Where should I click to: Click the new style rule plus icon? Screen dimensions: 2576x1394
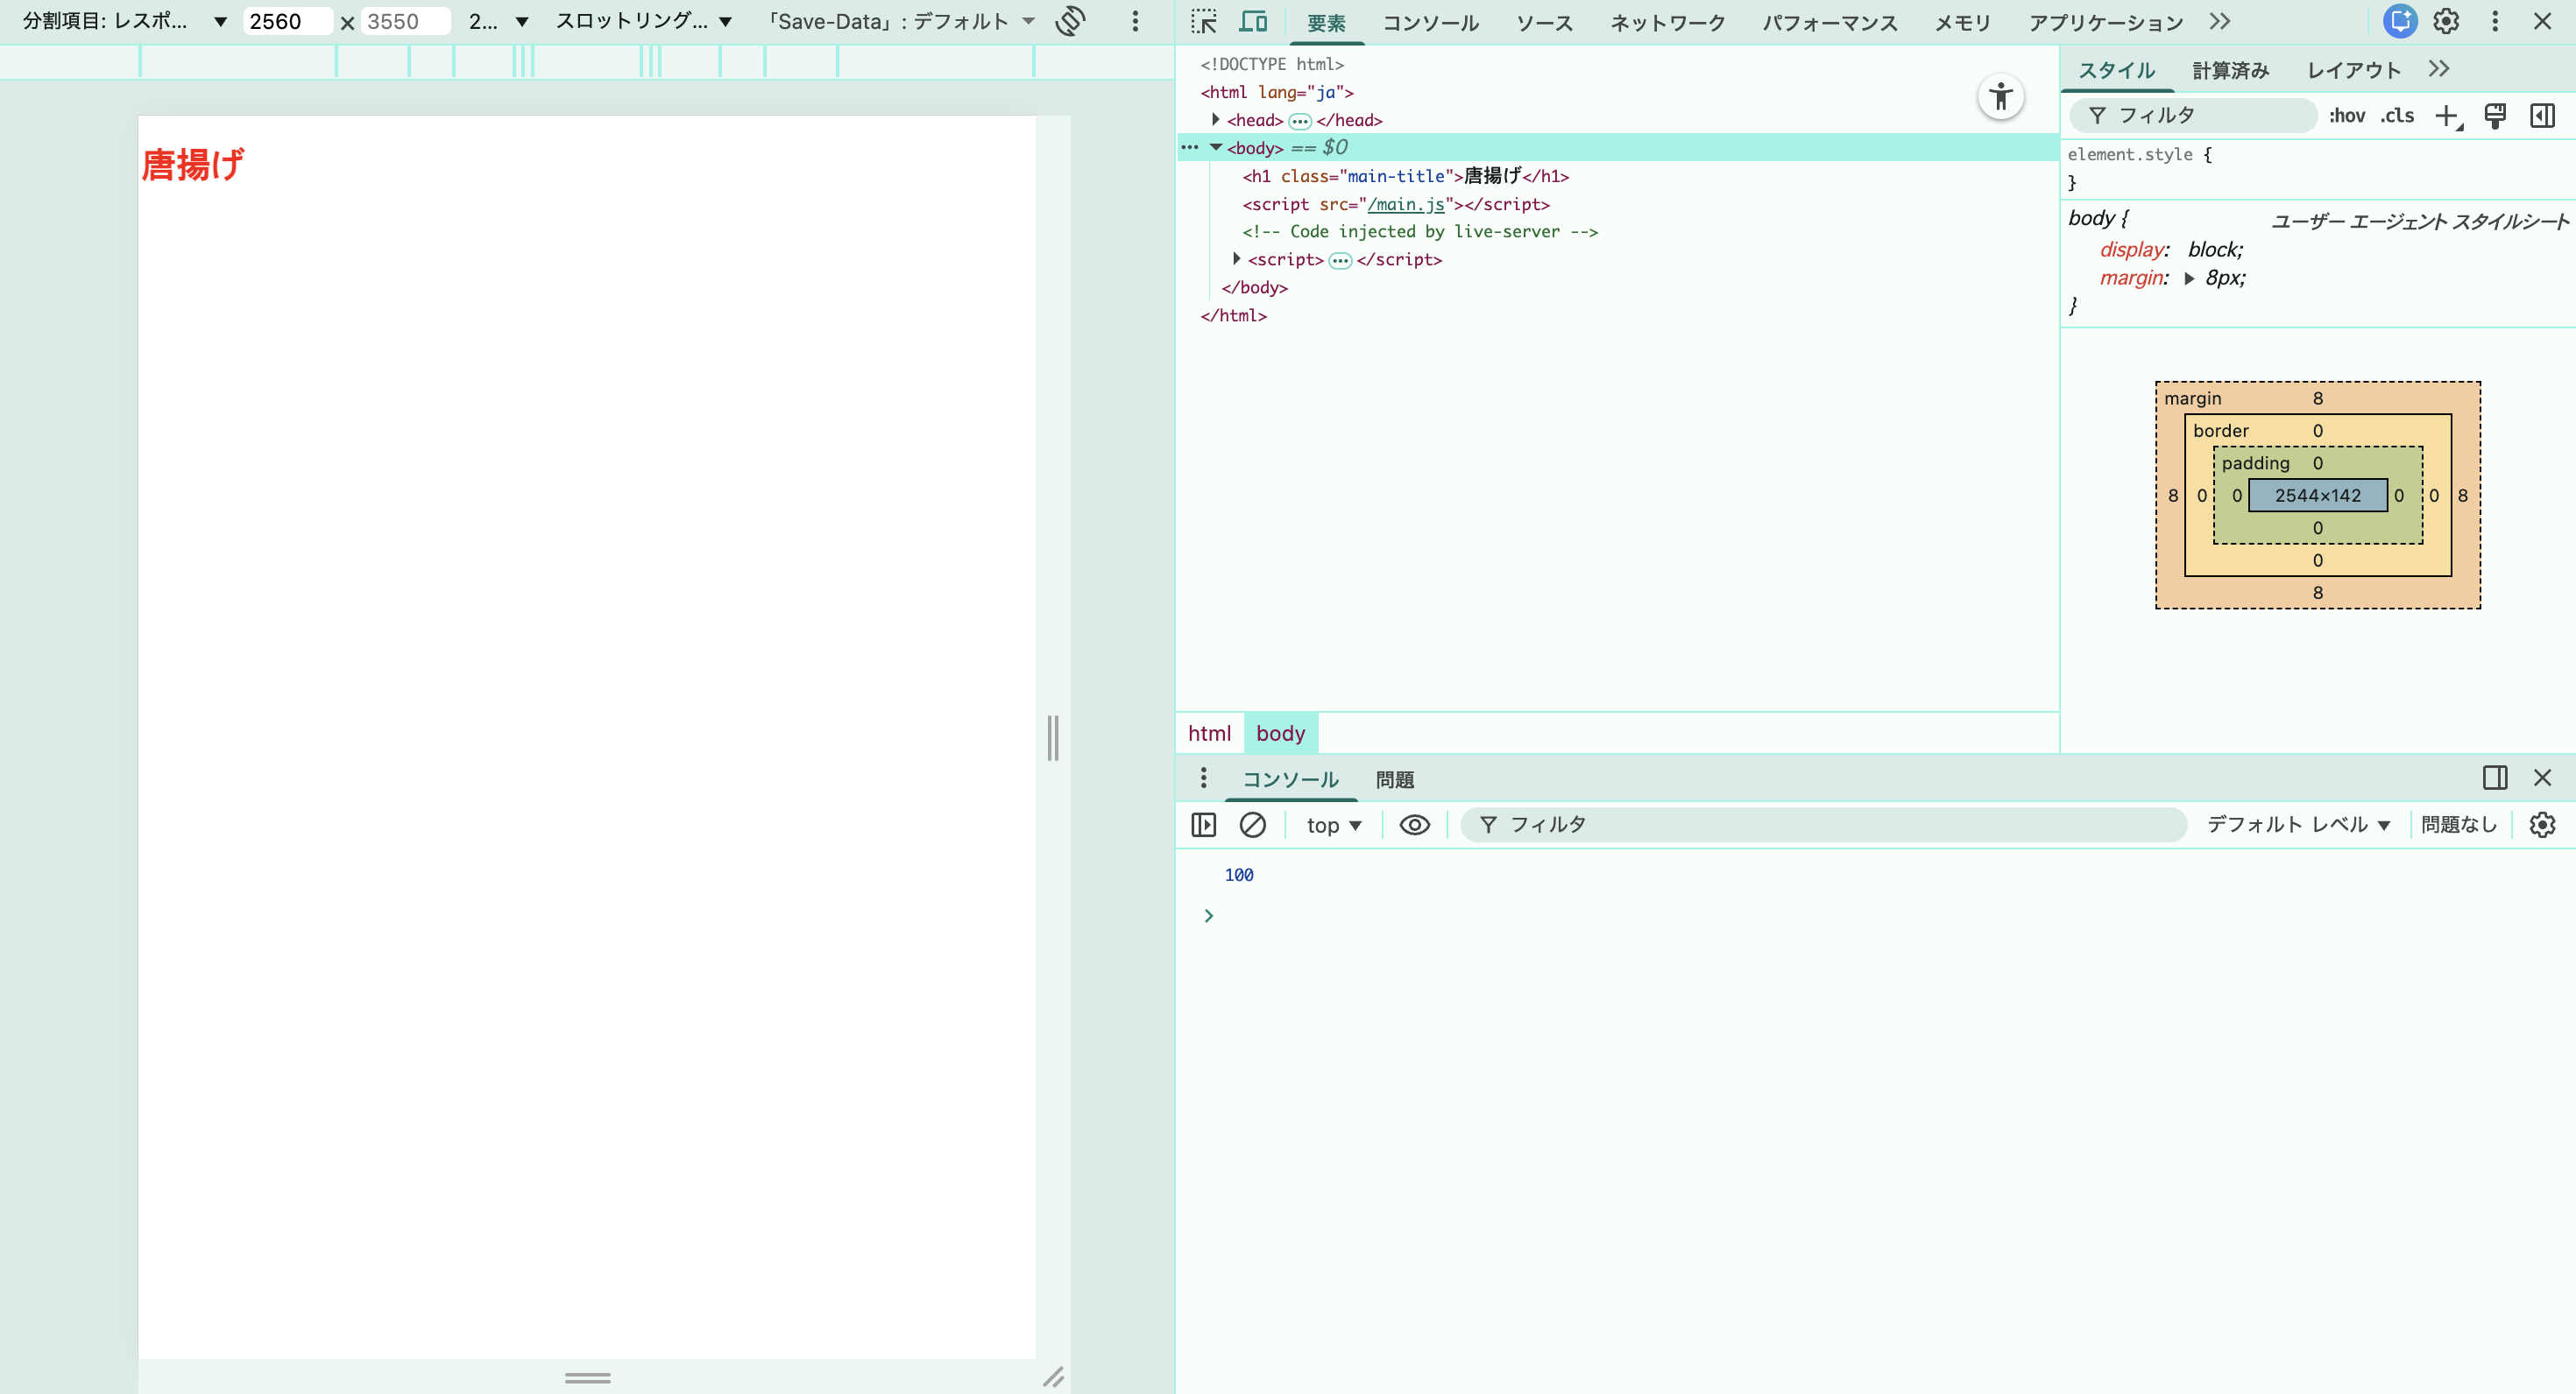(2446, 116)
